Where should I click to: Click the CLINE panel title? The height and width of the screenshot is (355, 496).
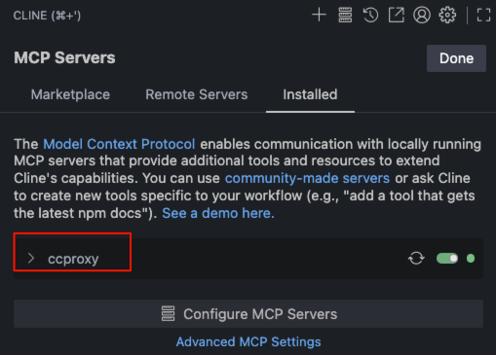click(x=47, y=16)
